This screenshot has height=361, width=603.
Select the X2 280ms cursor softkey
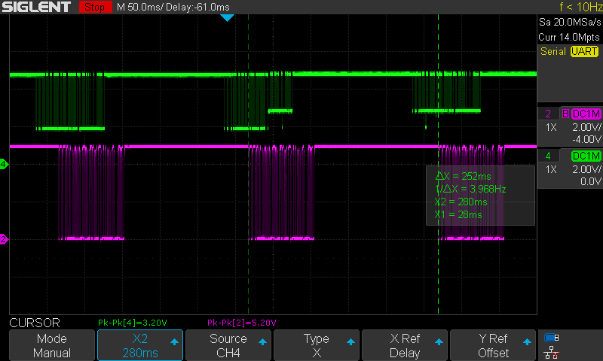pos(140,345)
